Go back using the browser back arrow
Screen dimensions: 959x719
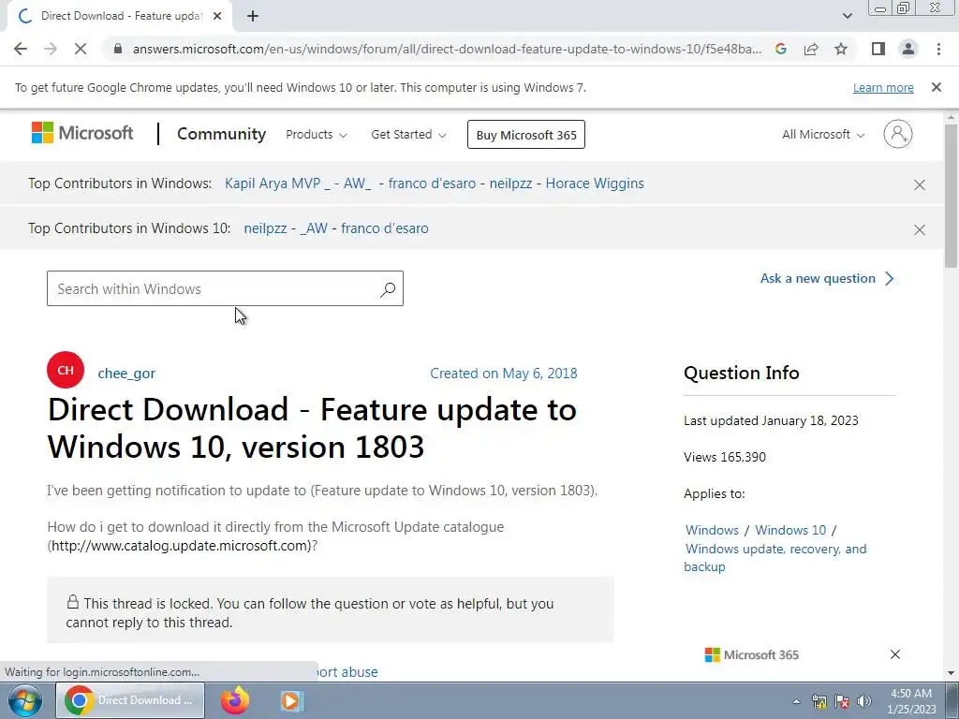click(x=21, y=49)
